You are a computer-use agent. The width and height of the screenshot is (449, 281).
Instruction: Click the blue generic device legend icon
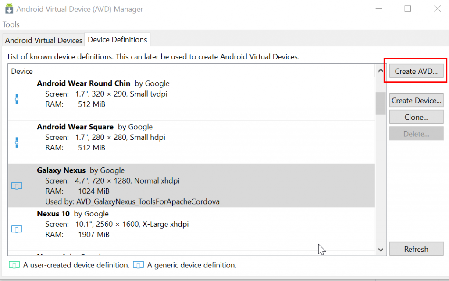[x=139, y=265]
